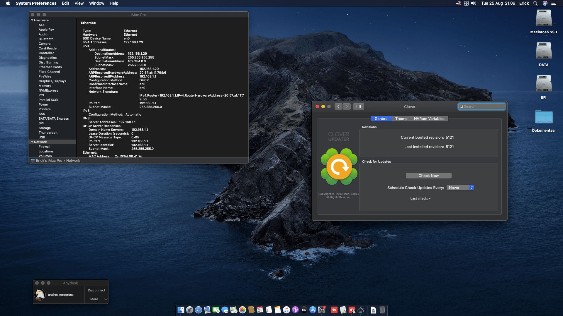This screenshot has height=316, width=563.
Task: Collapse the Hardware section in sidebar
Action: pos(32,20)
